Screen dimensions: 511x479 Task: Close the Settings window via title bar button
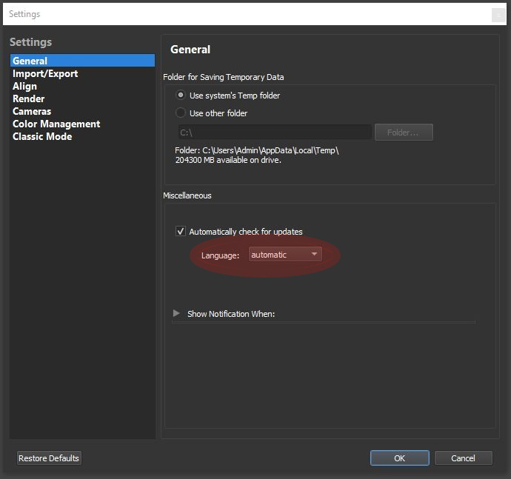pyautogui.click(x=498, y=15)
